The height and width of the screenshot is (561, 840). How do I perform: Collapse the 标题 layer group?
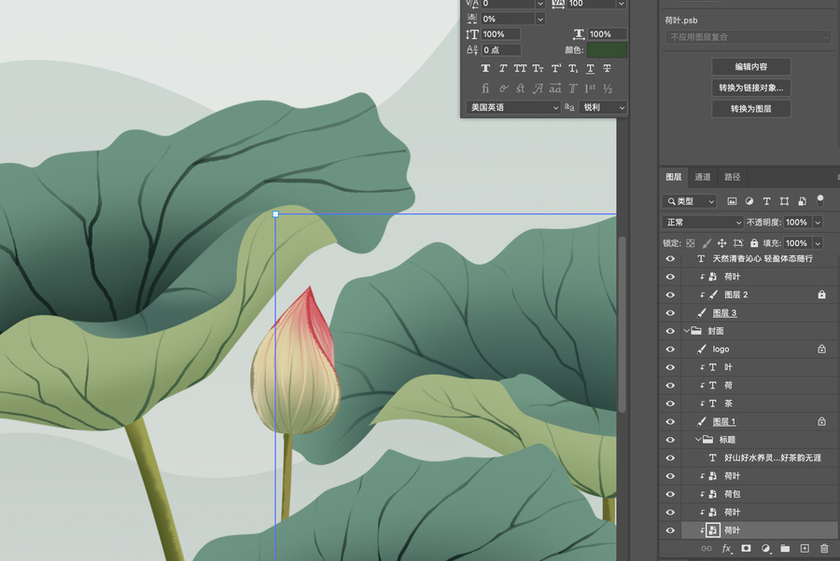pos(698,440)
